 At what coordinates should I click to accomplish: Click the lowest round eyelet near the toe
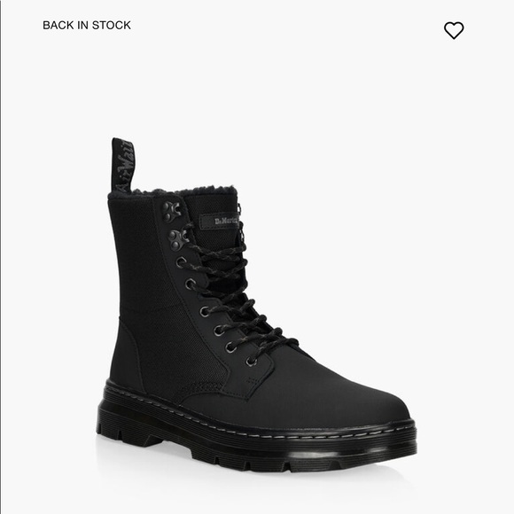pyautogui.click(x=252, y=362)
